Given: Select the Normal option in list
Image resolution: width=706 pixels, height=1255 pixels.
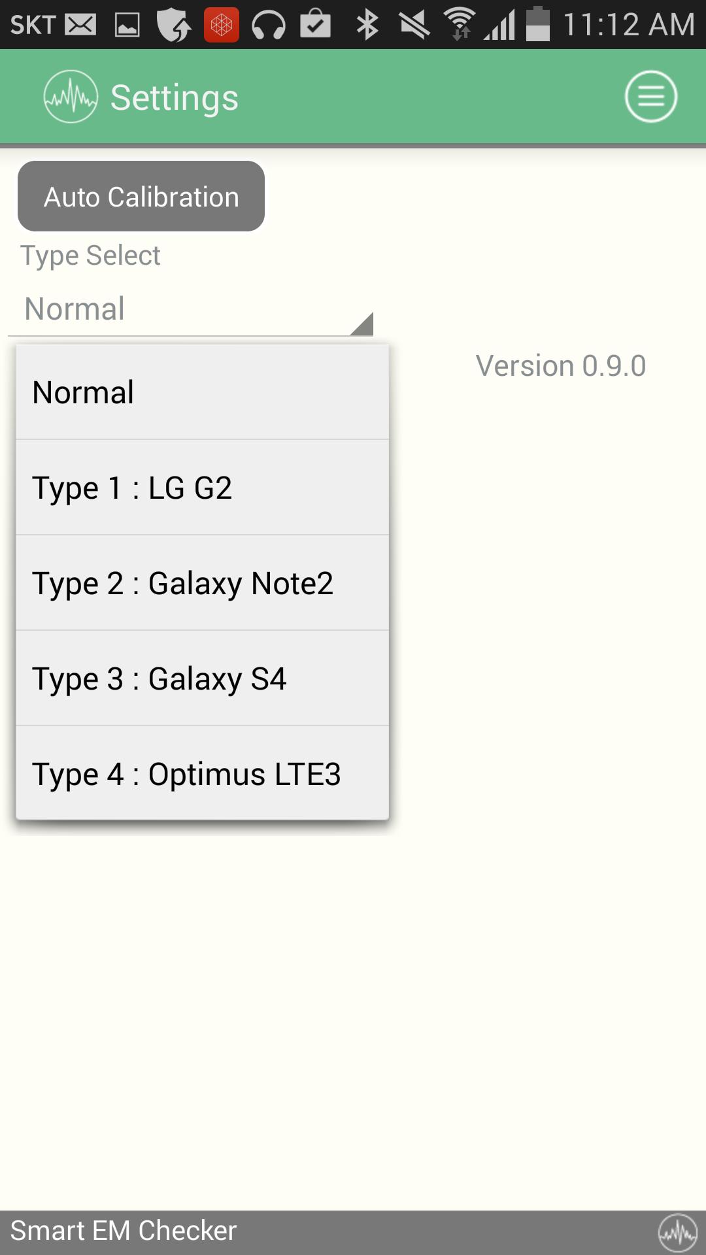Looking at the screenshot, I should [x=202, y=392].
